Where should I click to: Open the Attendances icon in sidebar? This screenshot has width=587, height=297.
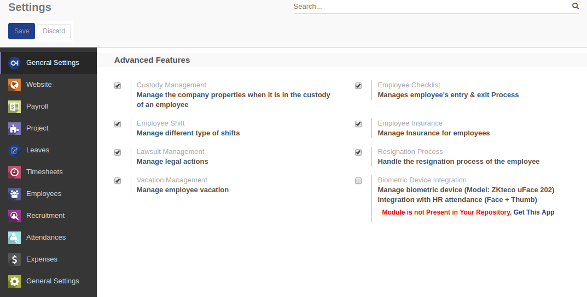(15, 237)
